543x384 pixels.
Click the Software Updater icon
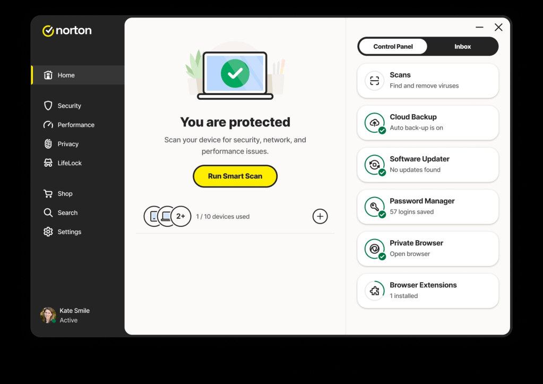(x=374, y=165)
